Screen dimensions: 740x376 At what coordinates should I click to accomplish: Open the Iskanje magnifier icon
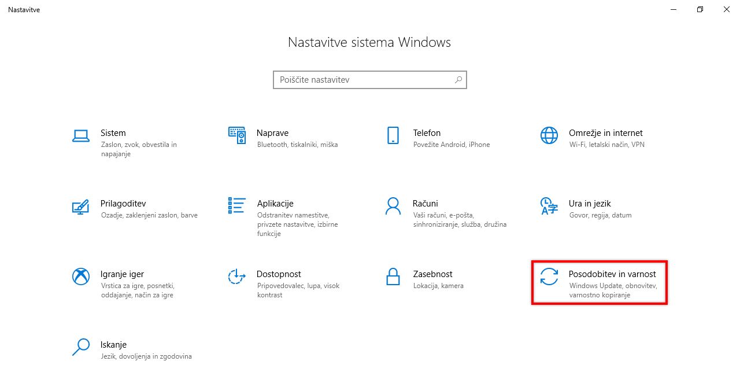click(80, 347)
